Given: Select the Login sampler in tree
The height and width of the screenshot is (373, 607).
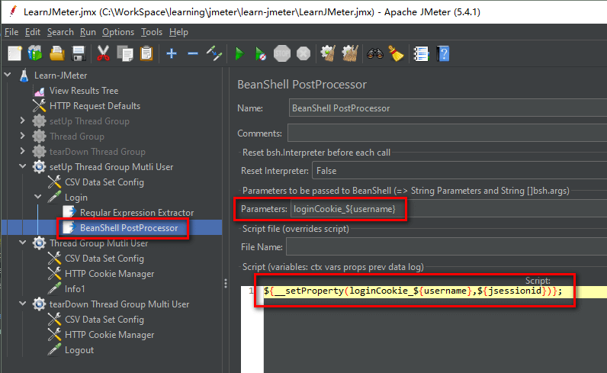Looking at the screenshot, I should pyautogui.click(x=76, y=198).
